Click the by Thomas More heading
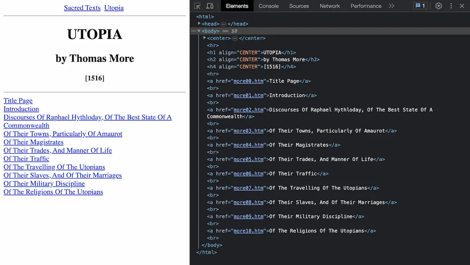This screenshot has width=470, height=265. pos(95,59)
